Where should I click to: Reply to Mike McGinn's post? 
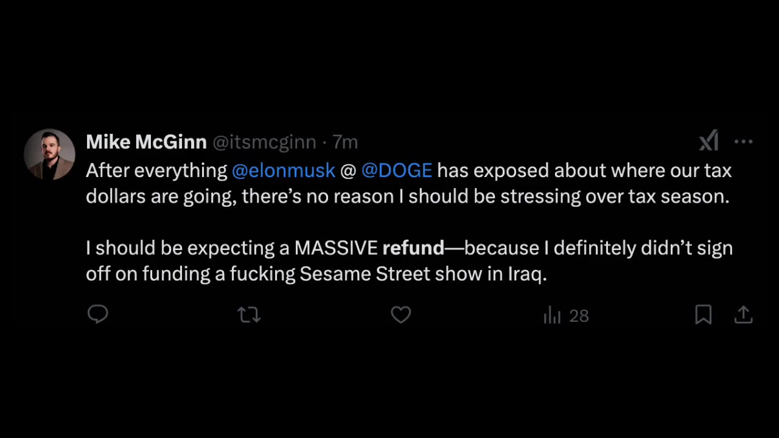pyautogui.click(x=98, y=314)
